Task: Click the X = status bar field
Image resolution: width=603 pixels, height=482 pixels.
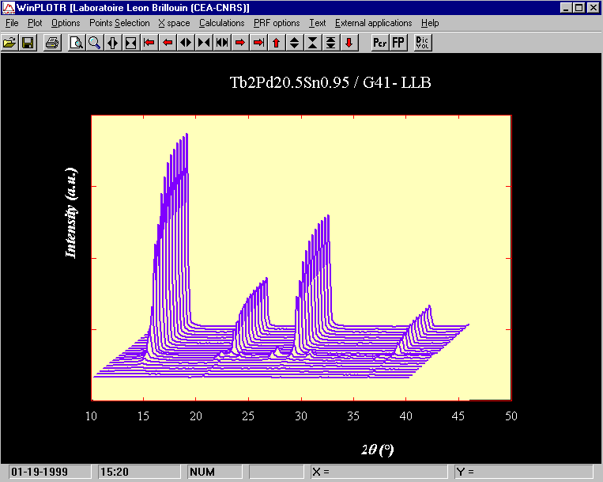Action: coord(379,472)
